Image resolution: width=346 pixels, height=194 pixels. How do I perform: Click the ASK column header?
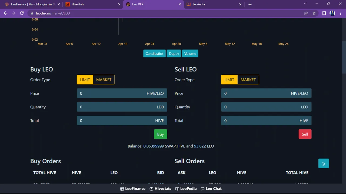pos(182,172)
